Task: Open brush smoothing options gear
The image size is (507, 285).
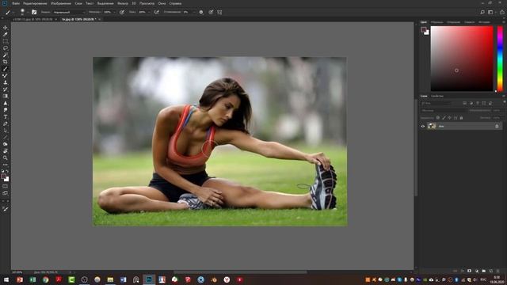Action: pyautogui.click(x=201, y=12)
